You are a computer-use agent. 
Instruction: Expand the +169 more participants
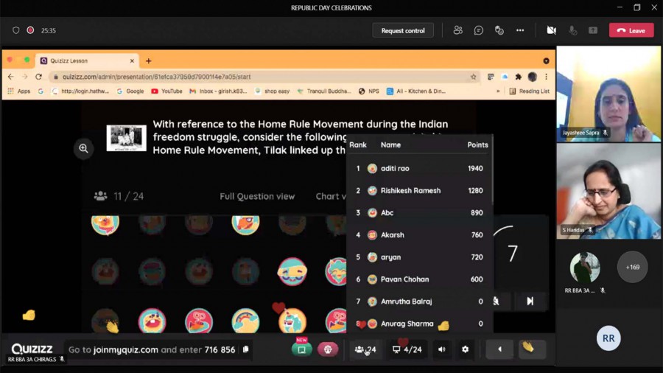click(633, 267)
